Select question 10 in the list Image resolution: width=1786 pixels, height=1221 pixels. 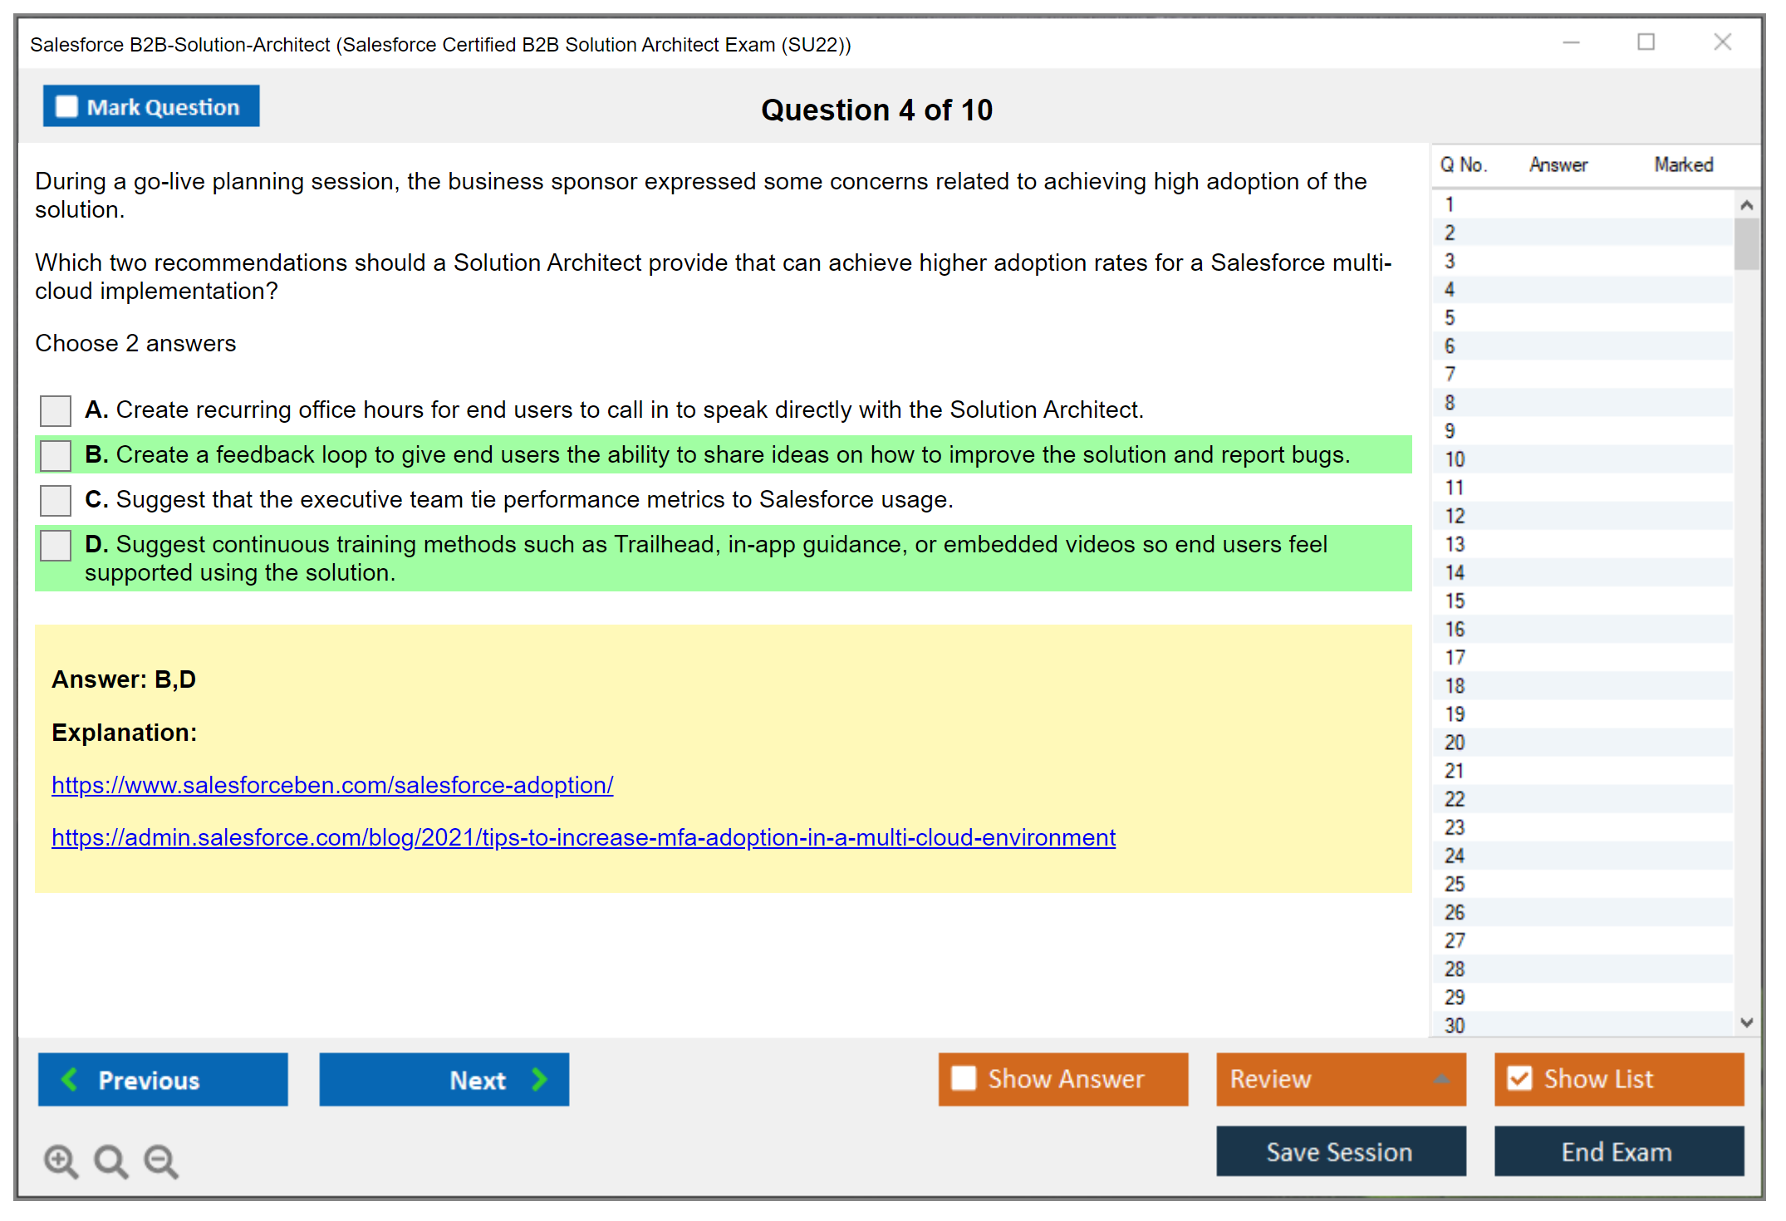click(x=1455, y=459)
